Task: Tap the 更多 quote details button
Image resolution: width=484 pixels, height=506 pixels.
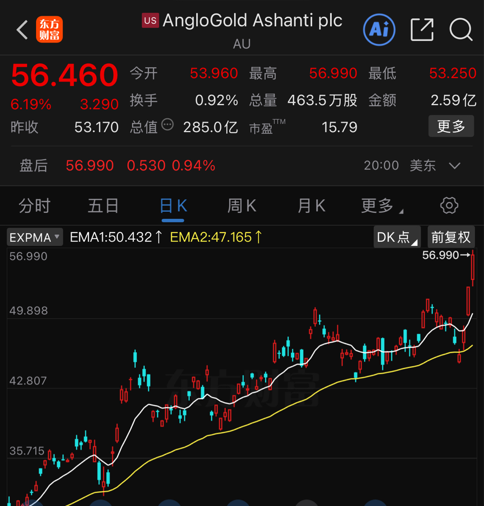Action: [x=451, y=126]
